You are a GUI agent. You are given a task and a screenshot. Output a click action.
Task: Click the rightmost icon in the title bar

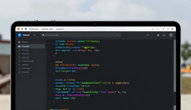[172, 29]
